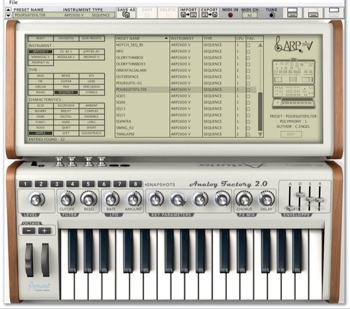Tick favorite box for POURSUITE-01
Viewport: 350px width, 309px height.
tap(248, 83)
